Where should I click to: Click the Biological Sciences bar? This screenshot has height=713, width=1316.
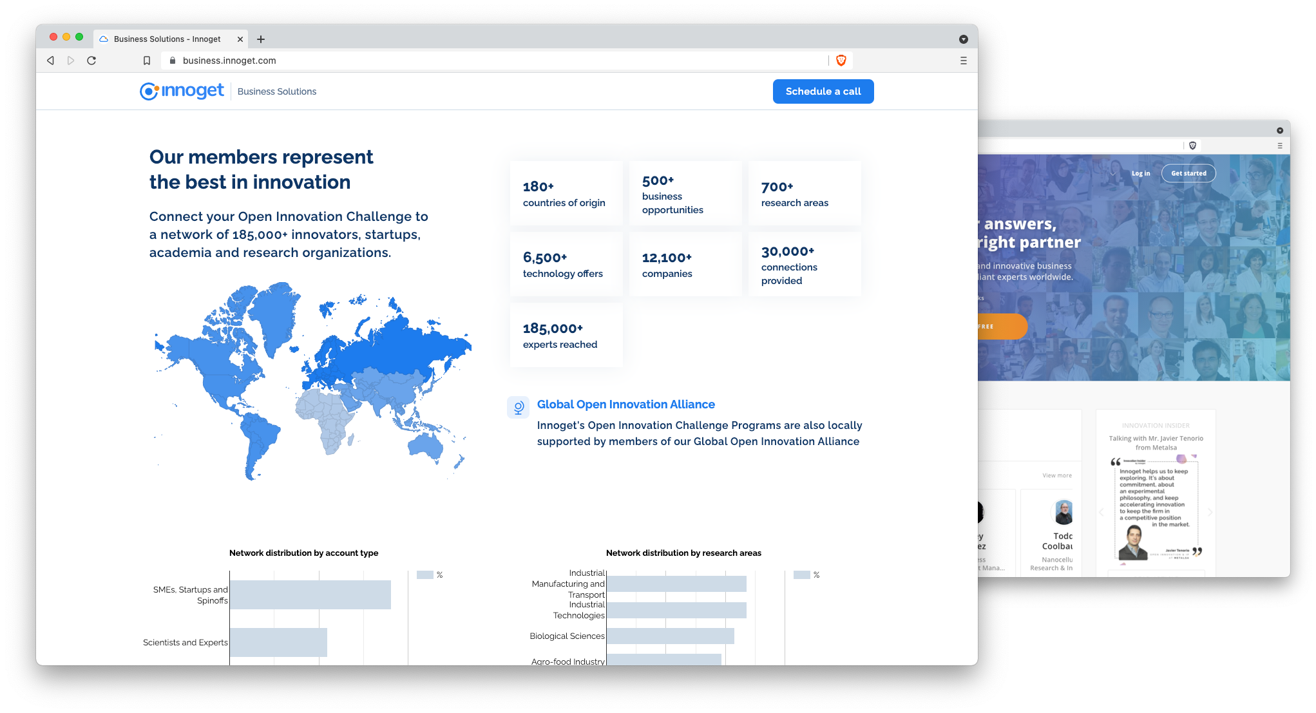tap(671, 636)
